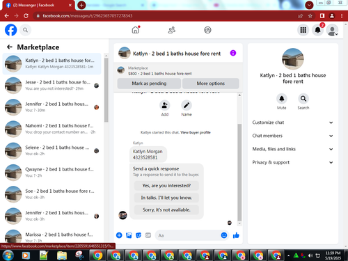Click the Chrome share page icon
Screen dimensions: 348x261
point(301,16)
